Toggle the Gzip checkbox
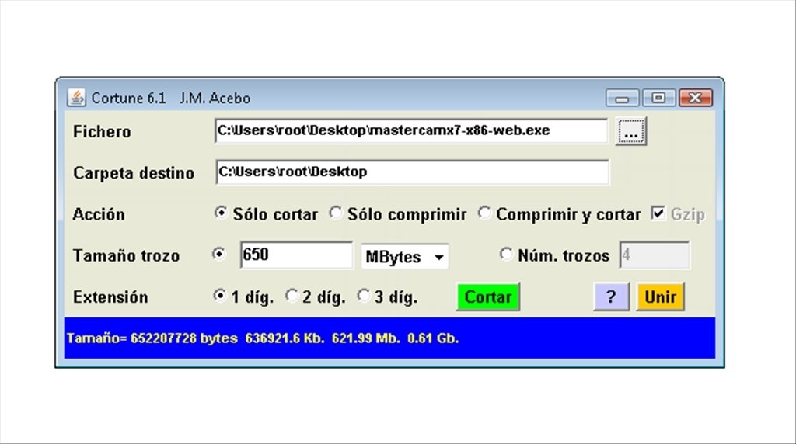Image resolution: width=796 pixels, height=444 pixels. pos(658,213)
